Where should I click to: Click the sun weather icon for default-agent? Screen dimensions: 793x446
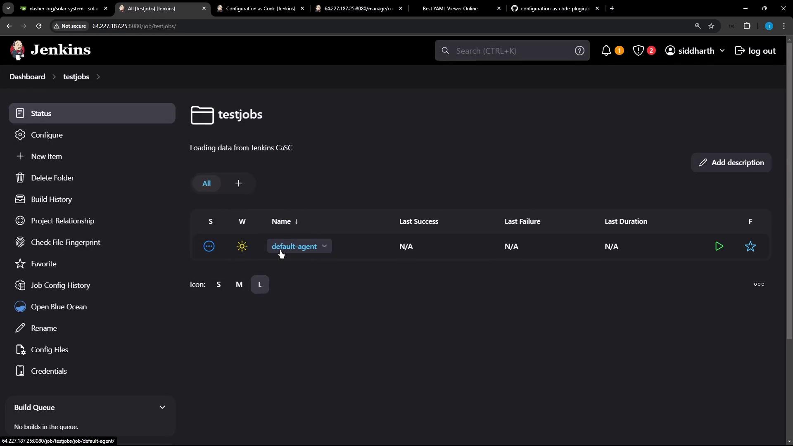click(242, 247)
